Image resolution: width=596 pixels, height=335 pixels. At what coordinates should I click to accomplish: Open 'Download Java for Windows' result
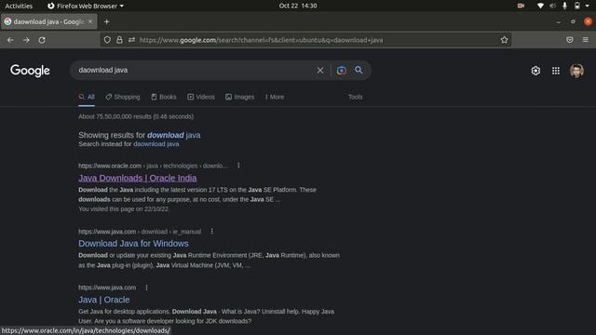coord(133,244)
